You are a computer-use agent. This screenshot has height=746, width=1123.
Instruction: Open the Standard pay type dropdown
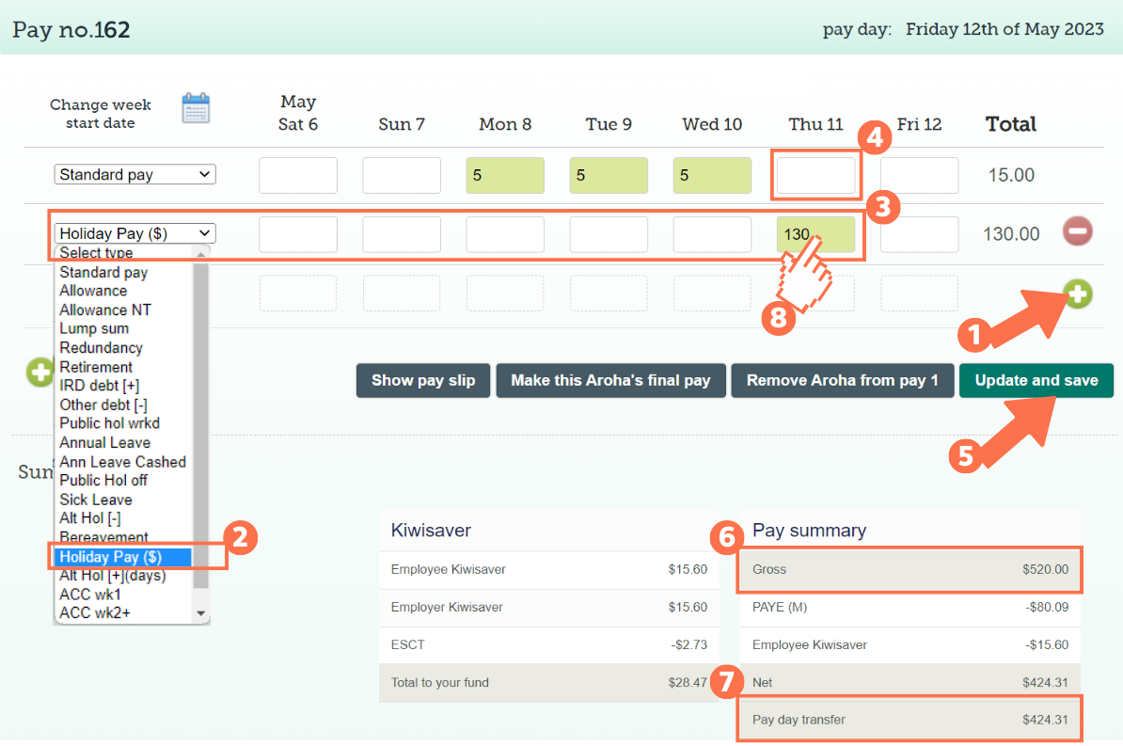(134, 174)
